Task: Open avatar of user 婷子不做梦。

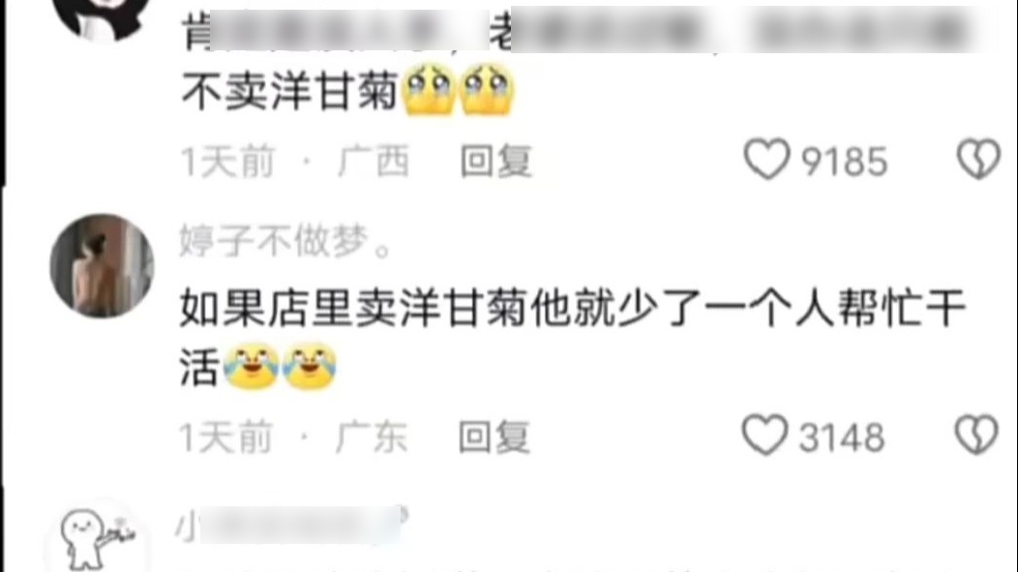Action: pyautogui.click(x=102, y=265)
